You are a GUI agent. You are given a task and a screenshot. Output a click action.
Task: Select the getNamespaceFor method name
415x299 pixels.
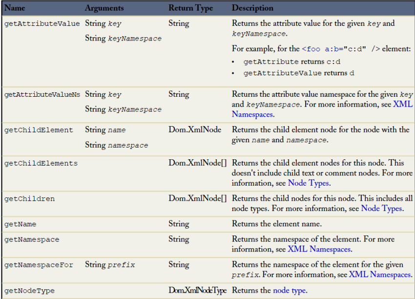click(x=38, y=265)
